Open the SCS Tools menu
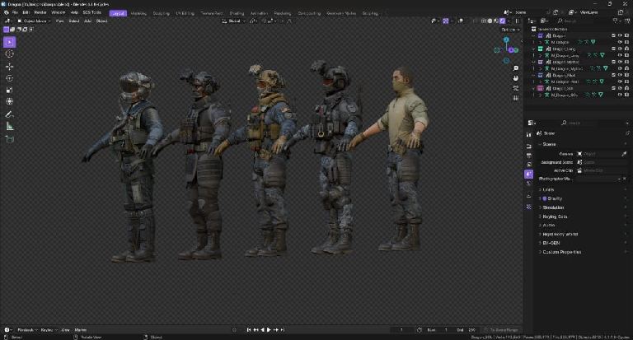Viewport: 633px width, 340px height. click(x=92, y=13)
